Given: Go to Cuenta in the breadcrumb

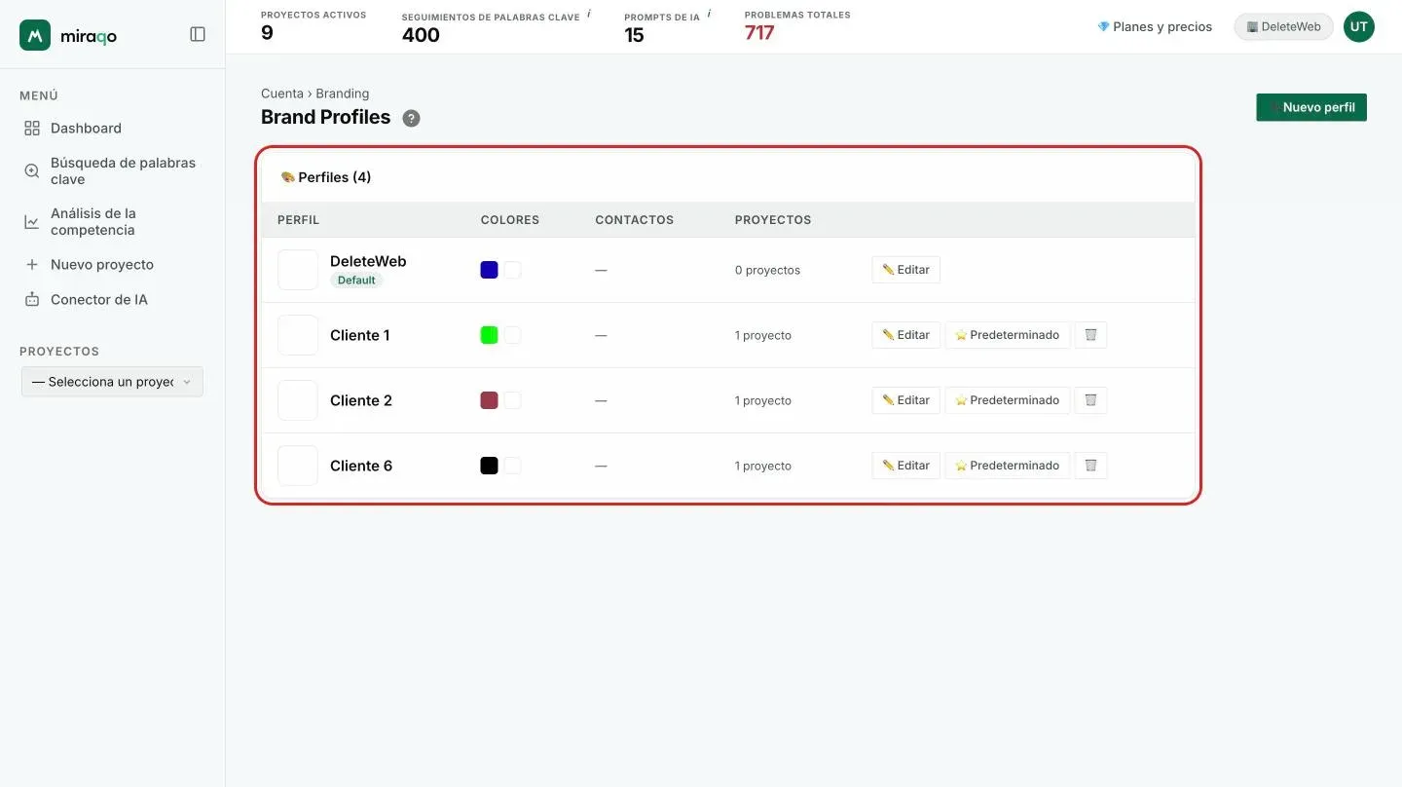Looking at the screenshot, I should (282, 94).
